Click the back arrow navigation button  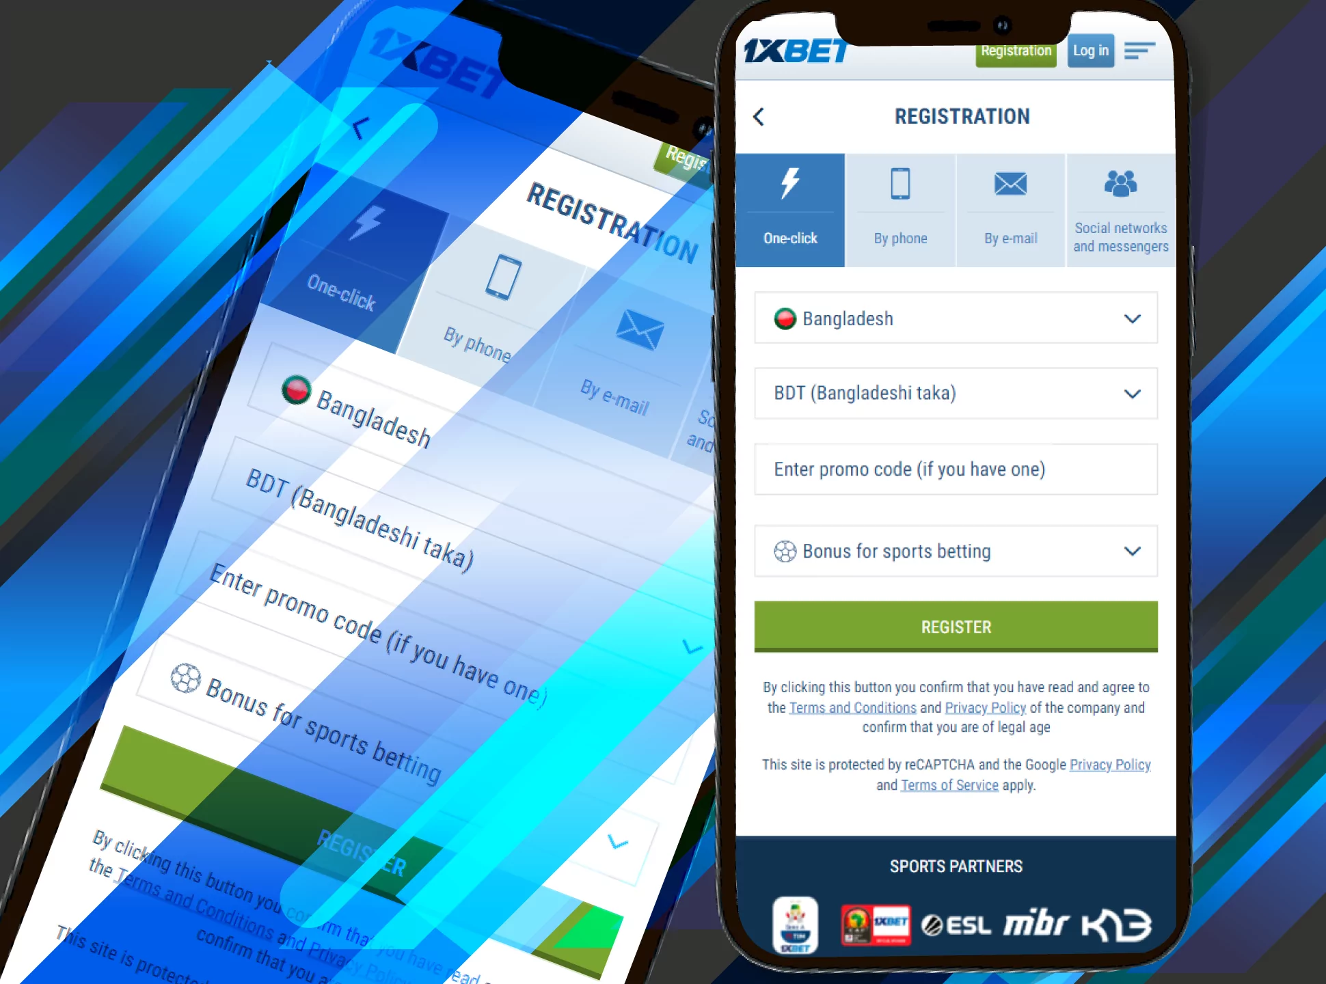pyautogui.click(x=759, y=115)
